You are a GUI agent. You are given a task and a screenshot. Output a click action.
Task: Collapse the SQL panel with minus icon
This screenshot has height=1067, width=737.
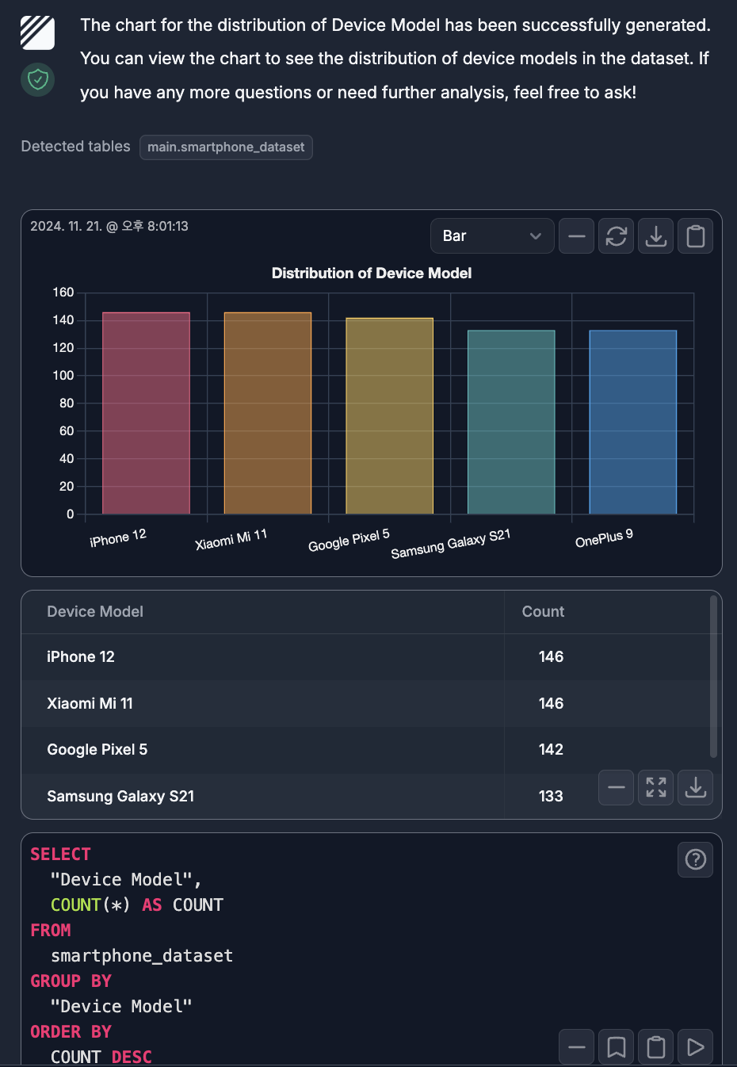tap(577, 1047)
